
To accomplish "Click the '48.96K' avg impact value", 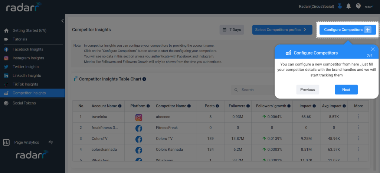I will pos(334,139).
